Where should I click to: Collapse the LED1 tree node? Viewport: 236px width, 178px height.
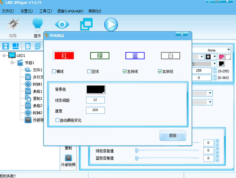(x=4, y=55)
